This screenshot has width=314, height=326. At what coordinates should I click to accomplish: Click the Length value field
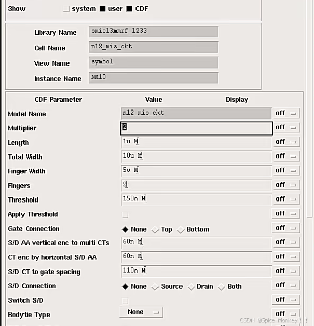tap(196, 142)
